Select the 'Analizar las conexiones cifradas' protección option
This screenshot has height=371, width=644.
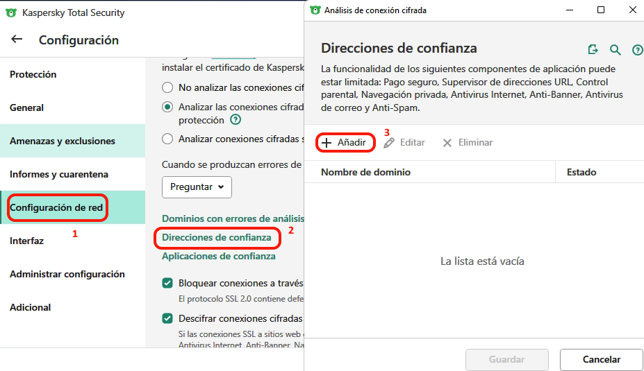[167, 107]
